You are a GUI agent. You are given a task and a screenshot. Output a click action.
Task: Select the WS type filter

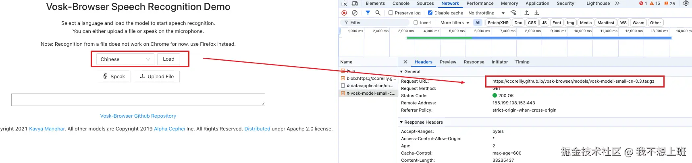click(623, 22)
